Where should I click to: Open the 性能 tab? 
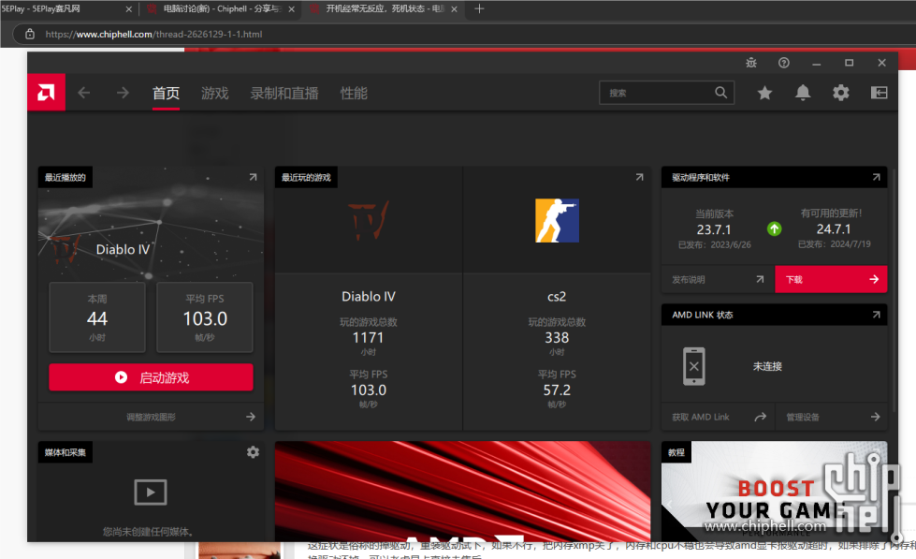tap(354, 93)
